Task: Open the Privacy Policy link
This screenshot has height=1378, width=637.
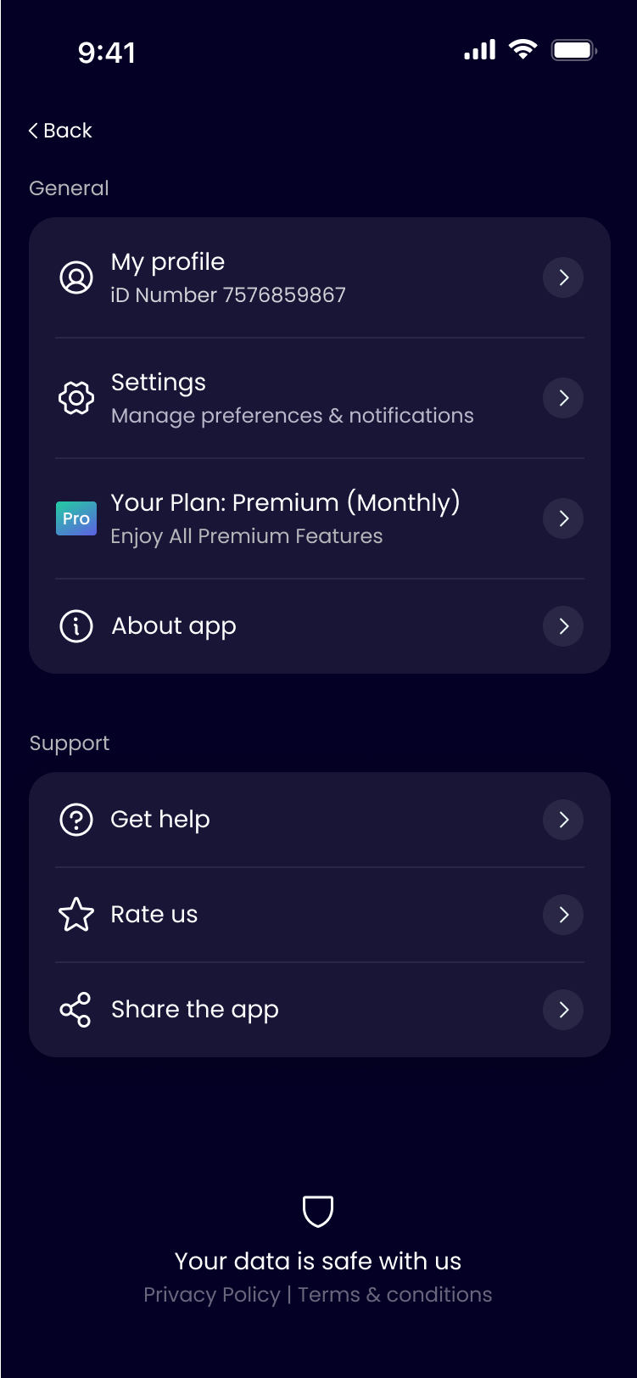Action: click(x=211, y=1295)
